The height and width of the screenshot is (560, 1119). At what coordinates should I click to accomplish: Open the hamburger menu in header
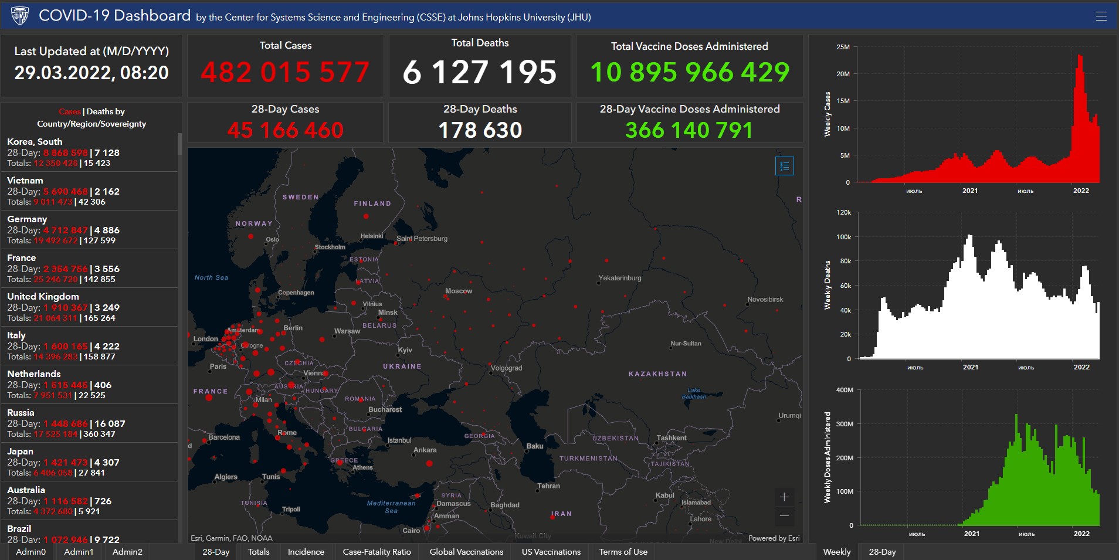click(1101, 16)
